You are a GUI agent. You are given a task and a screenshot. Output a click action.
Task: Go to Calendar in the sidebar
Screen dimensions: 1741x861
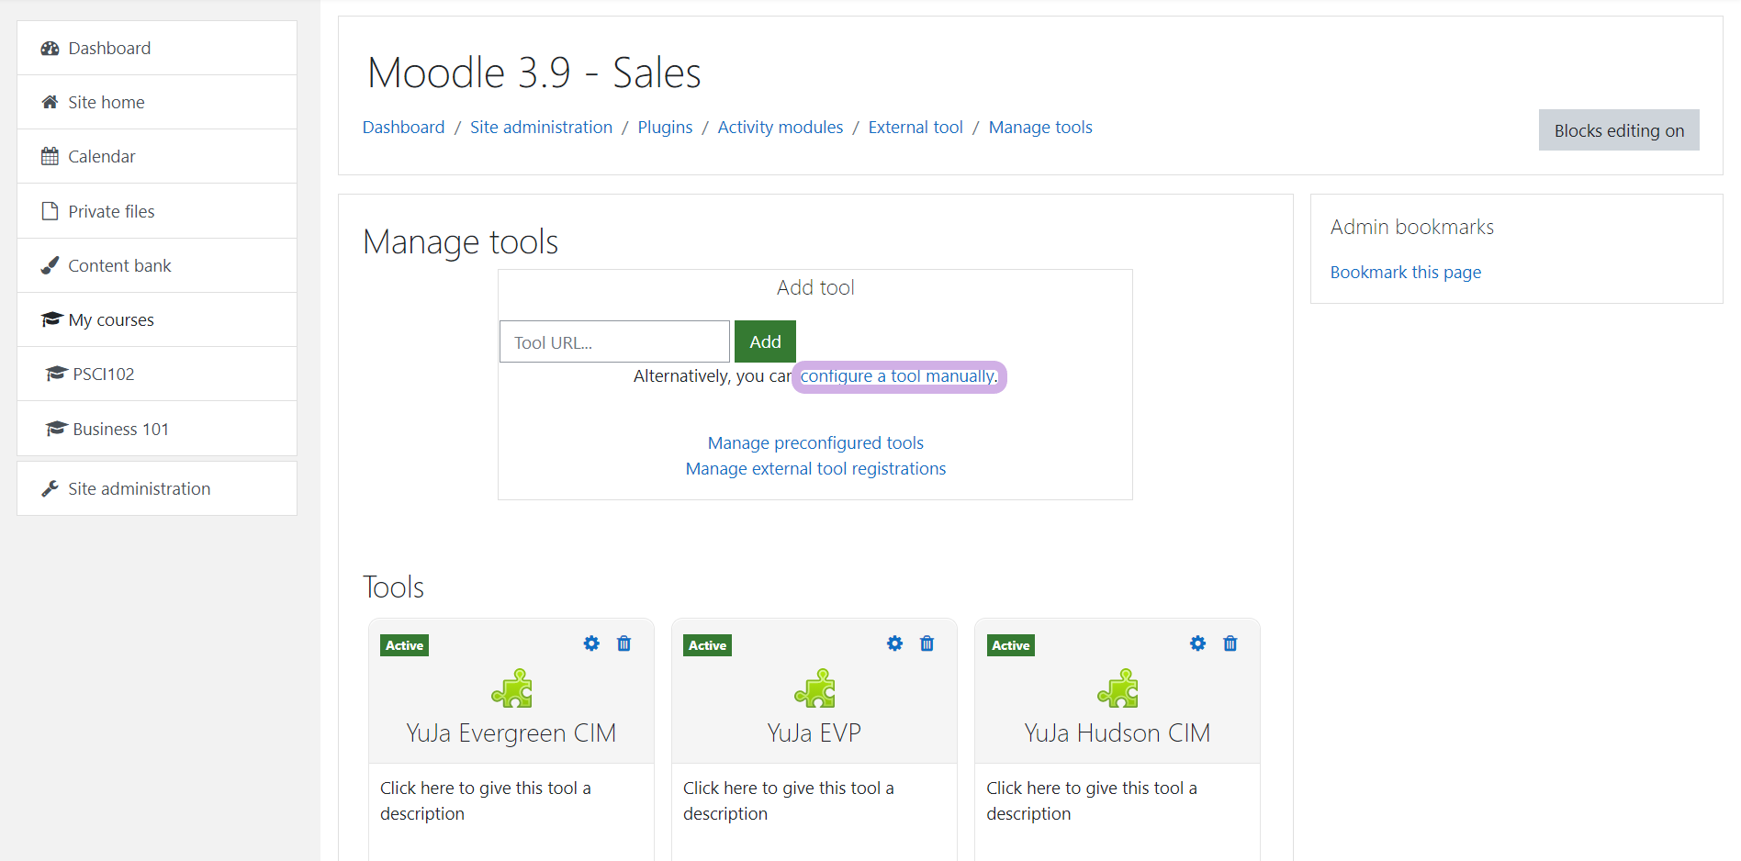coord(101,156)
